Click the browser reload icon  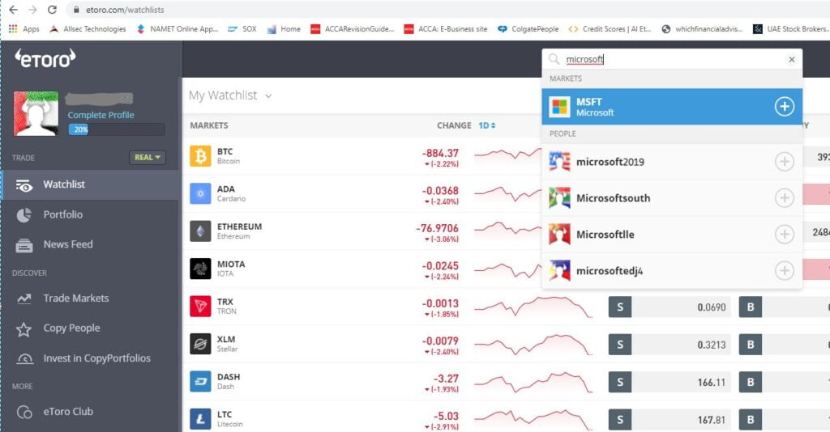click(52, 10)
